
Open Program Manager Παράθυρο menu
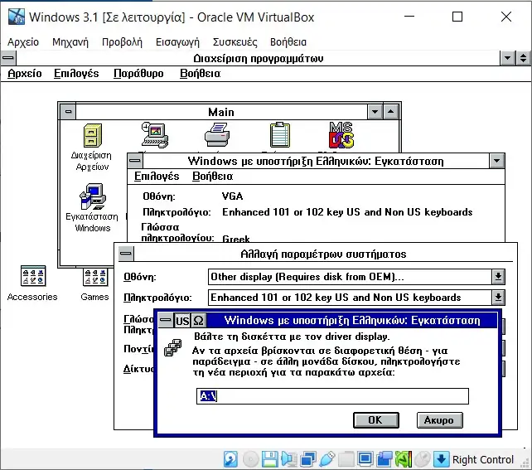pyautogui.click(x=138, y=73)
